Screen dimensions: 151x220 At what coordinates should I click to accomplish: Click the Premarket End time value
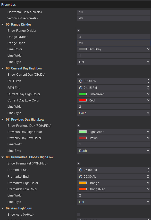(90, 177)
